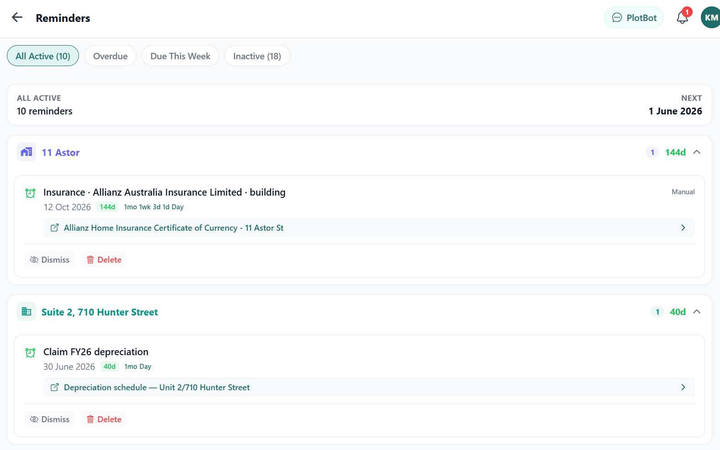Open the 11 Astor property link

[x=61, y=152]
